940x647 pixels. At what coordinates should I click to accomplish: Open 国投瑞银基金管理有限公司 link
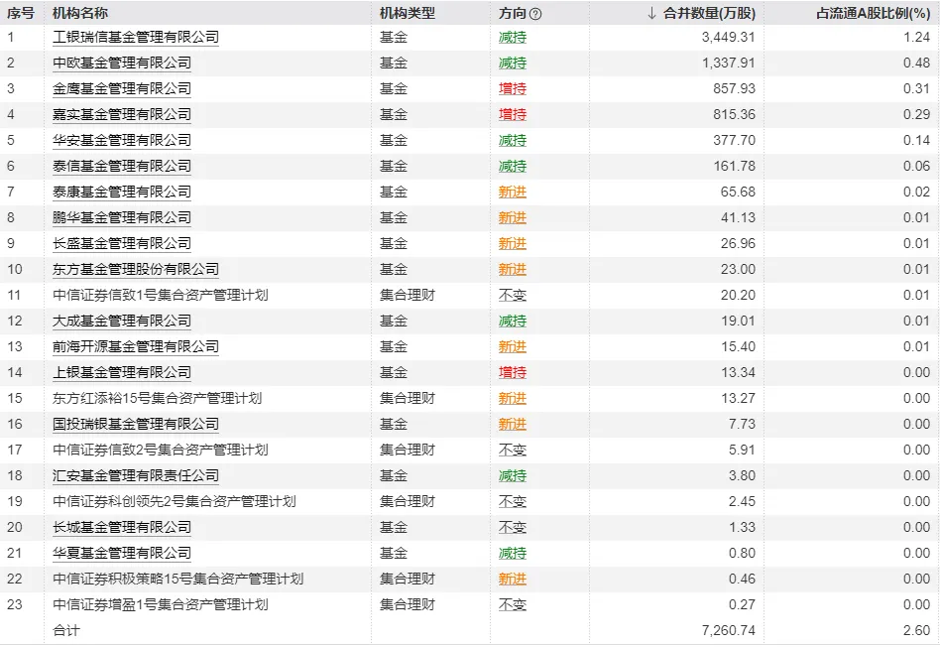pyautogui.click(x=136, y=425)
